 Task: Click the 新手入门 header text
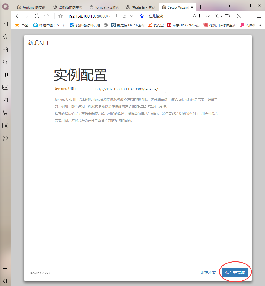click(x=38, y=43)
